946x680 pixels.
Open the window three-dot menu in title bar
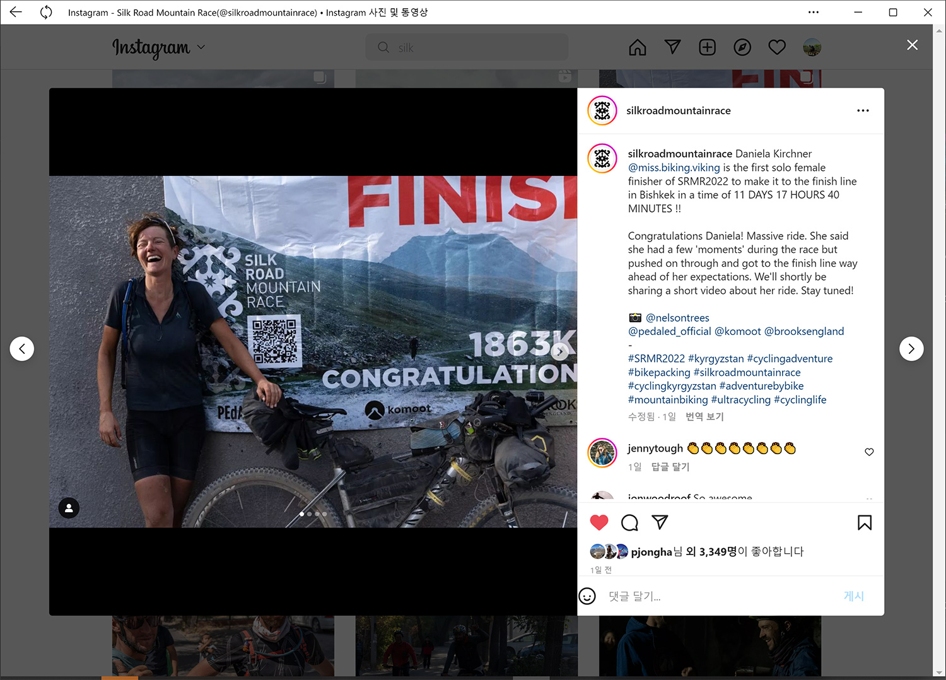point(814,12)
